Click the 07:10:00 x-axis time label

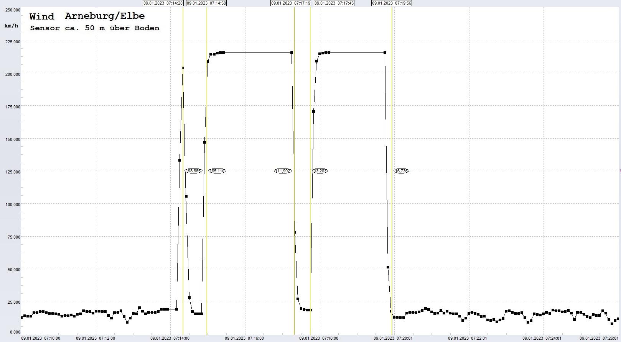point(41,338)
